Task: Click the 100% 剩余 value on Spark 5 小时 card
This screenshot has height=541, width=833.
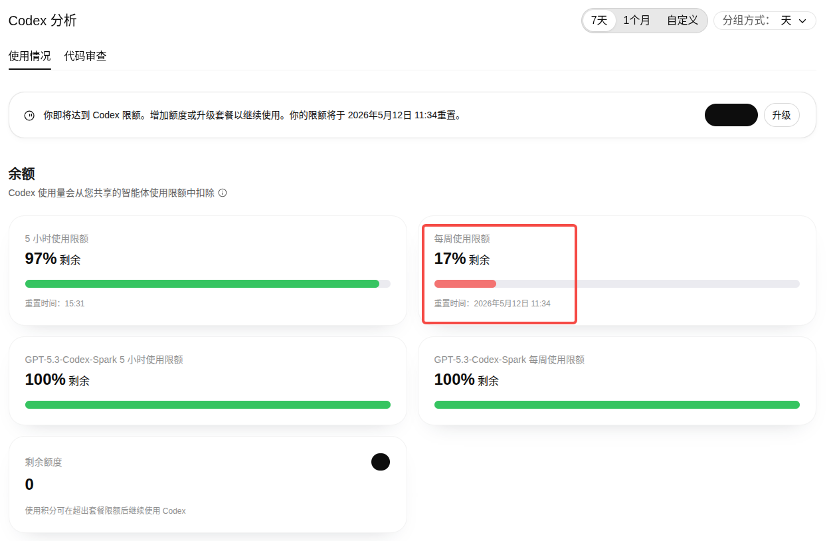Action: click(x=57, y=379)
